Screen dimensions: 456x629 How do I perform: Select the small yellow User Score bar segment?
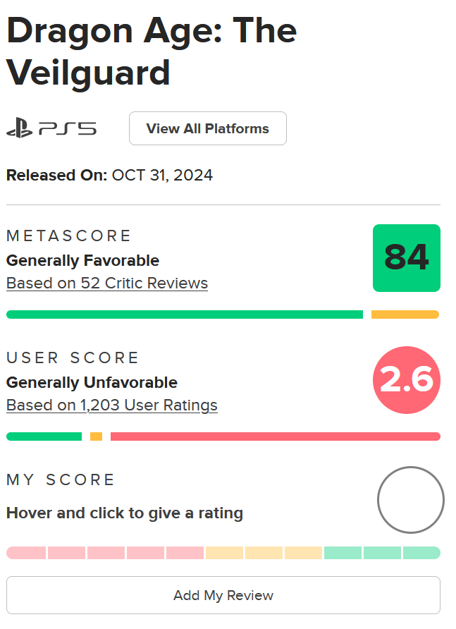point(97,436)
